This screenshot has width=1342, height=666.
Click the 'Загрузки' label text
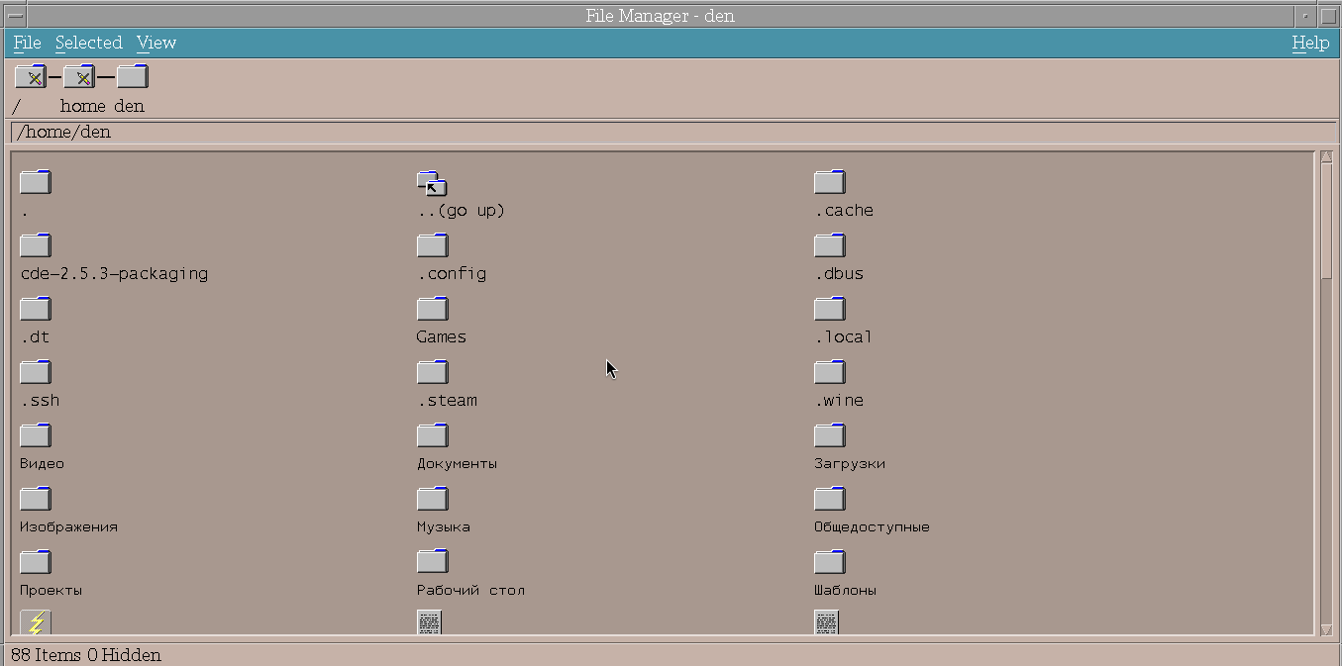coord(850,464)
